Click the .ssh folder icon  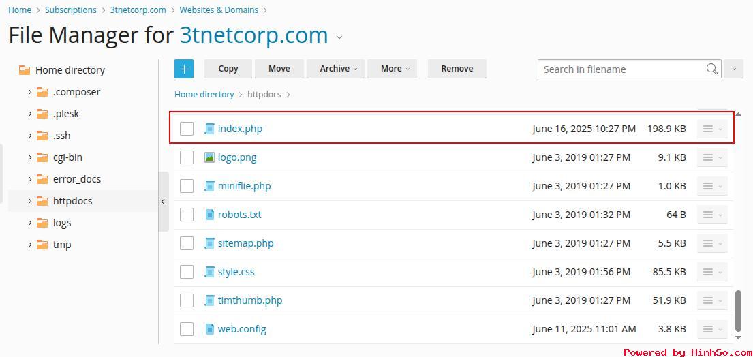(42, 136)
